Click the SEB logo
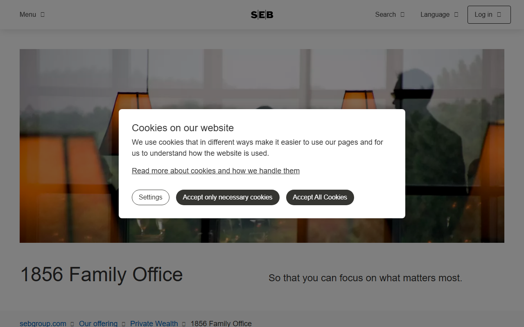 pyautogui.click(x=262, y=15)
